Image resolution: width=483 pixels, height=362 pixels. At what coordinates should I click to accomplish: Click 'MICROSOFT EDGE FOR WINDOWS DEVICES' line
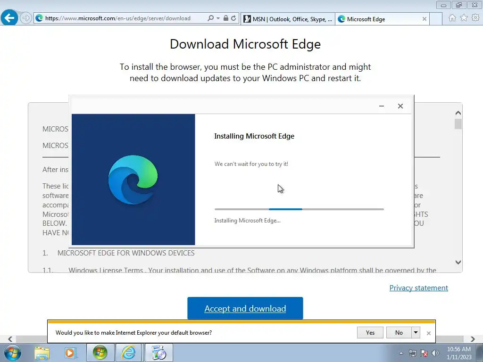(x=126, y=253)
